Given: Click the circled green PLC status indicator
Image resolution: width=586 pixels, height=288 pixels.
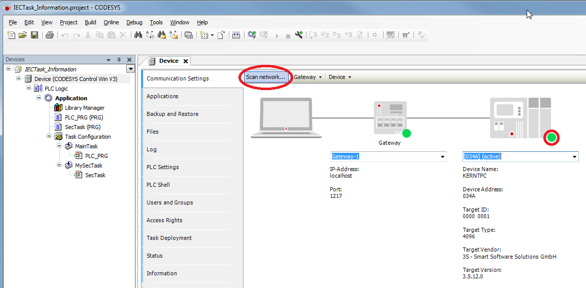Looking at the screenshot, I should pos(551,138).
